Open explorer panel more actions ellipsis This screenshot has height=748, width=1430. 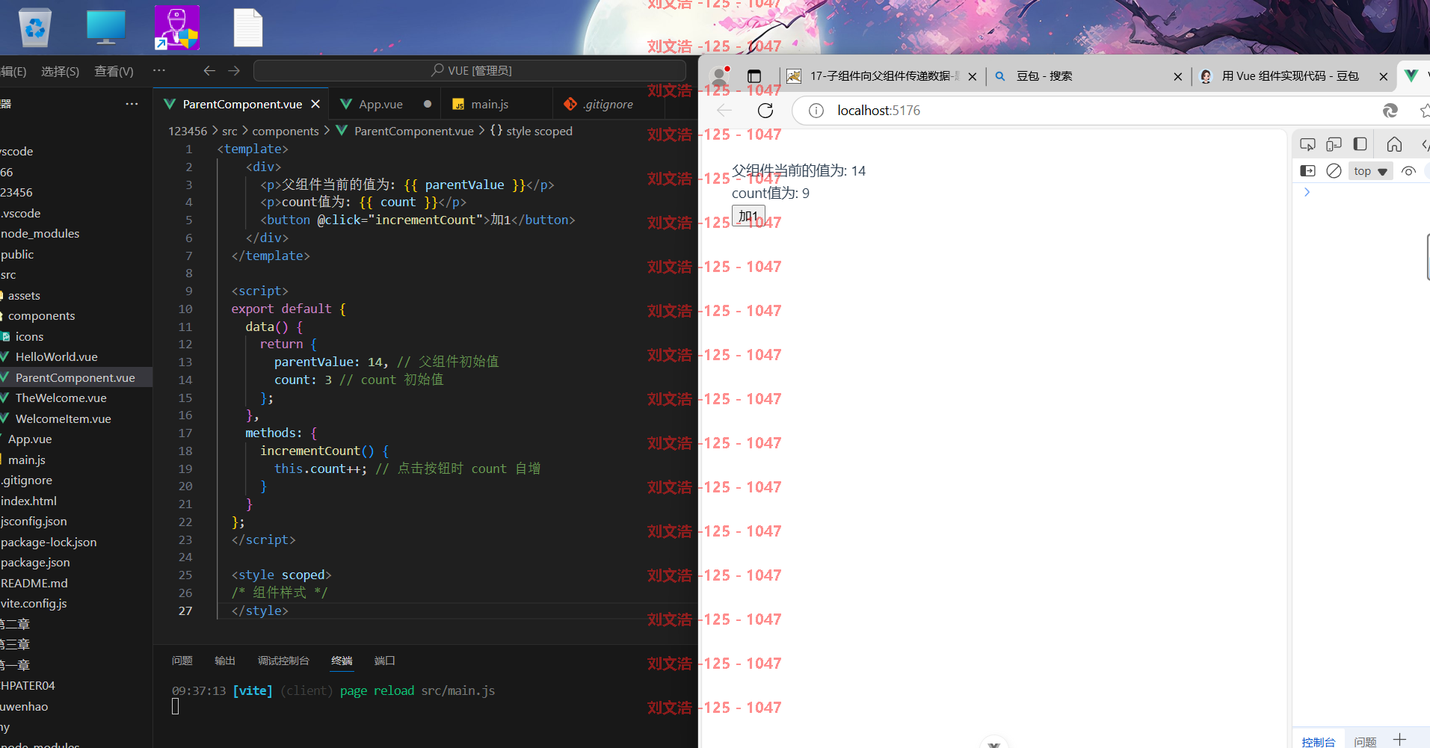click(x=132, y=104)
